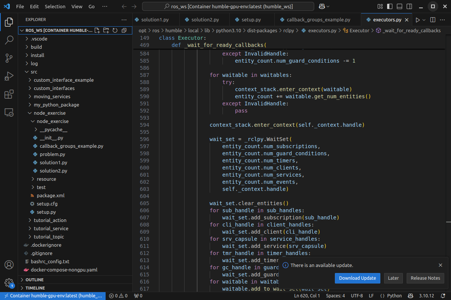Click the New File icon in Explorer
The image size is (451, 300).
[97, 30]
